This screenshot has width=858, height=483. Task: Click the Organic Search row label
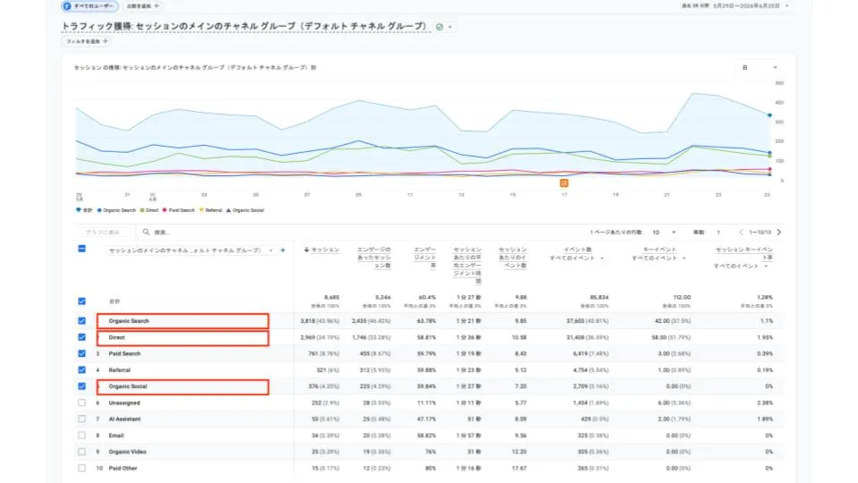tap(129, 321)
